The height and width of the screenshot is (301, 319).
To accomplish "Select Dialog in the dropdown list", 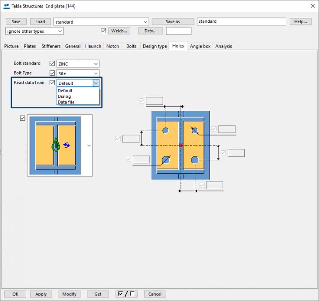I will pos(78,97).
